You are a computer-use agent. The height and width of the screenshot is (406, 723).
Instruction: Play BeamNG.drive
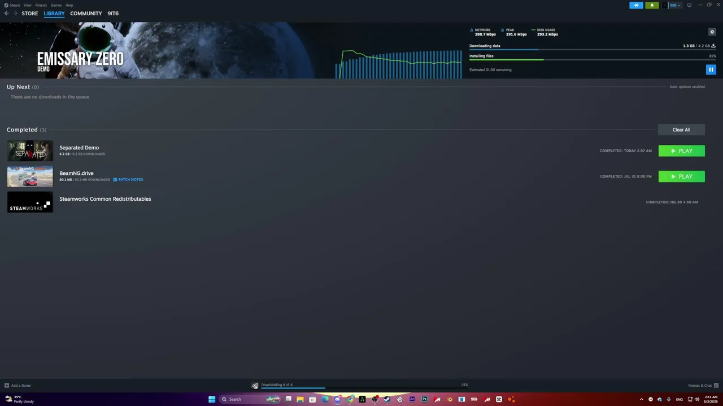coord(682,176)
